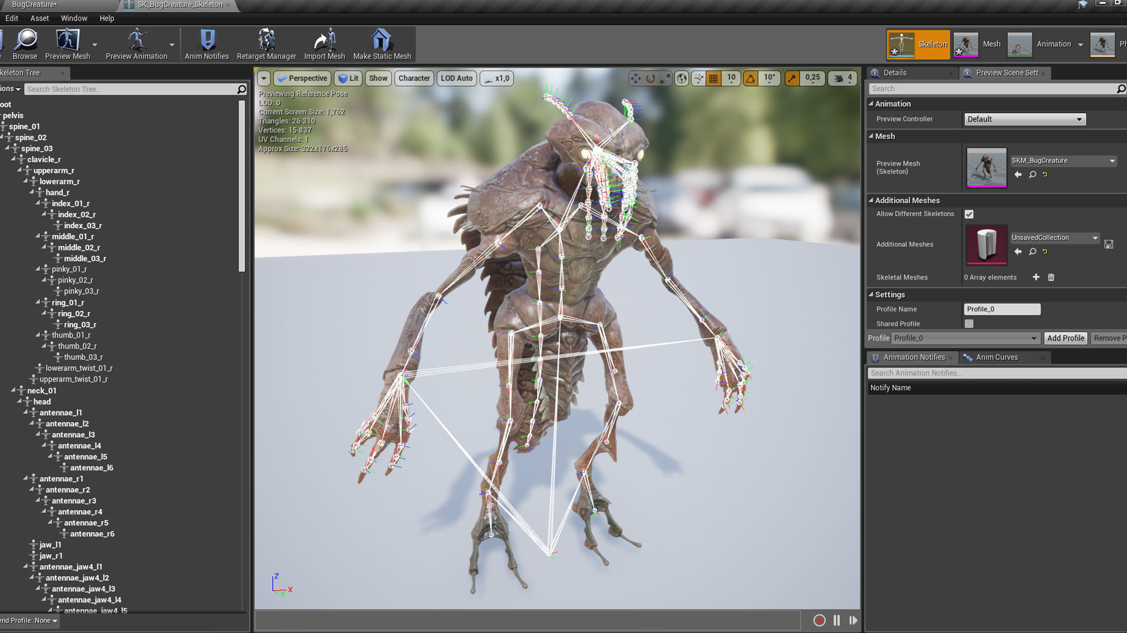The image size is (1127, 633).
Task: Select the scale gizmo mode
Action: [x=665, y=79]
